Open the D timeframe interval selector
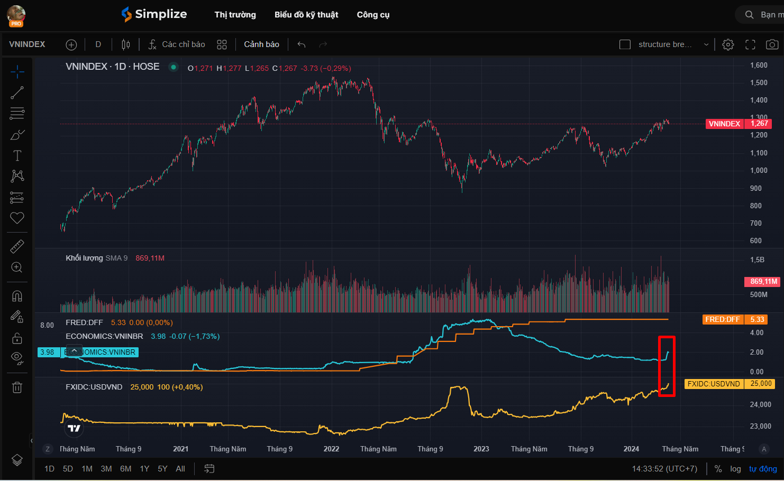This screenshot has width=784, height=481. tap(98, 44)
